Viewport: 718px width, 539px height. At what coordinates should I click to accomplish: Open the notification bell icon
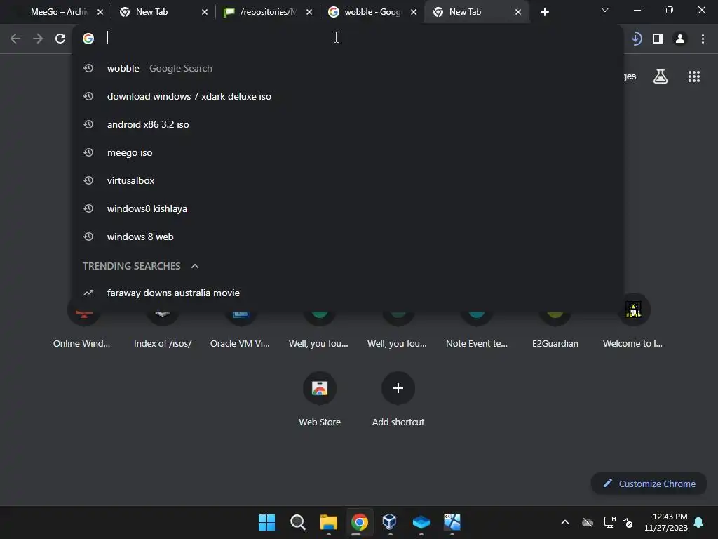coord(699,522)
